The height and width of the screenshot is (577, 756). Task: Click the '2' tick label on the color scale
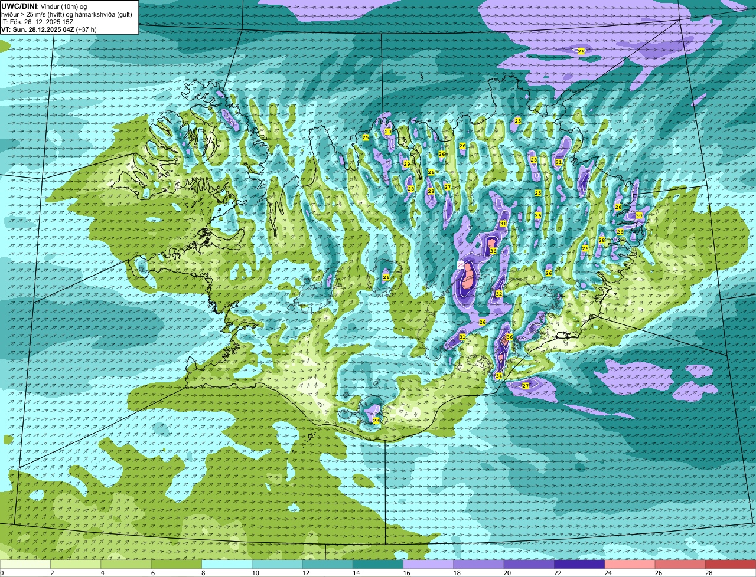click(x=52, y=573)
